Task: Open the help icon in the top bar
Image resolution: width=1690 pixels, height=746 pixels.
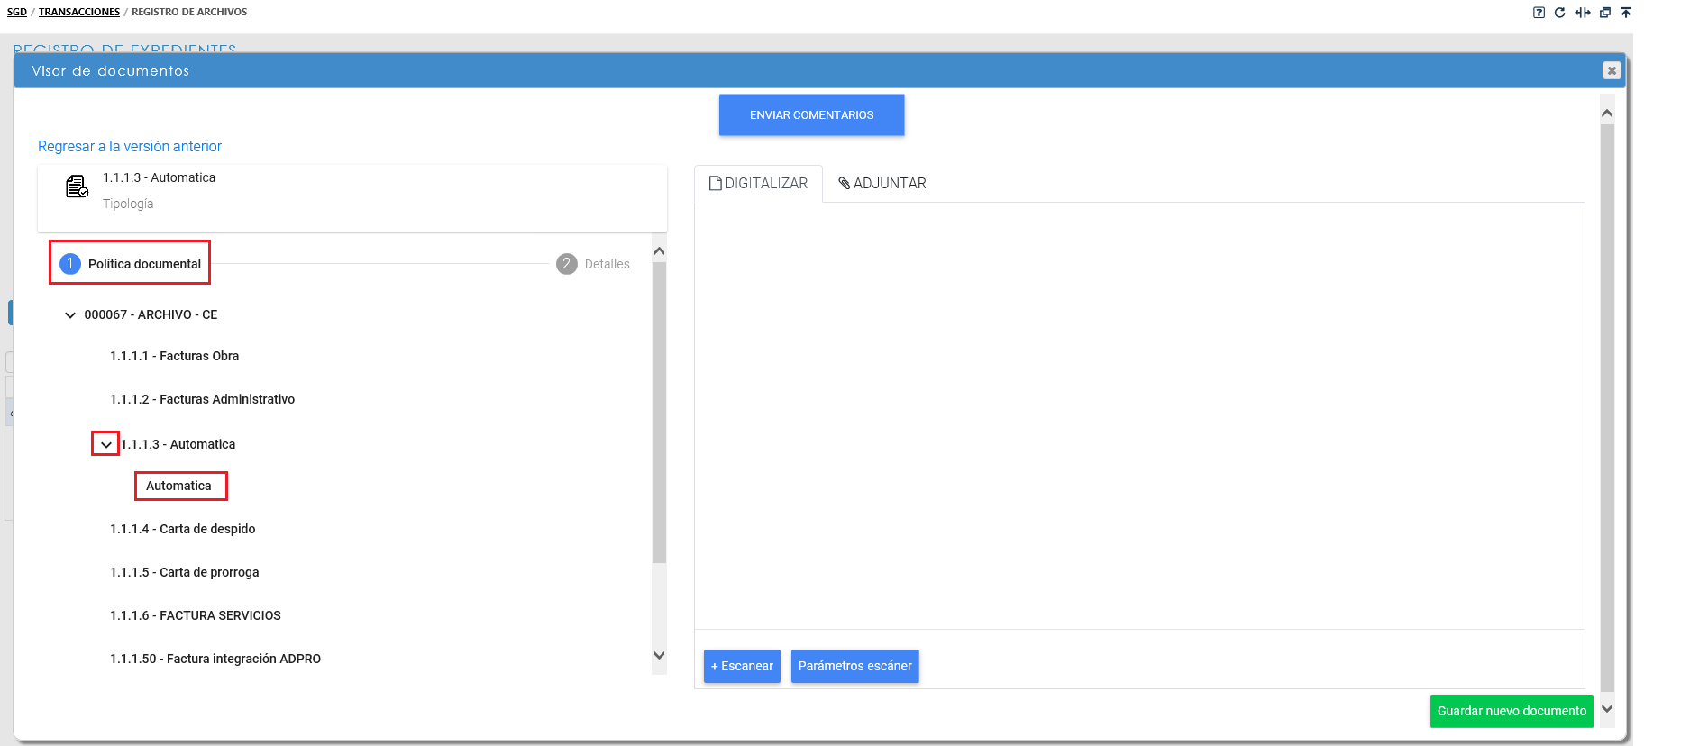Action: [x=1539, y=13]
